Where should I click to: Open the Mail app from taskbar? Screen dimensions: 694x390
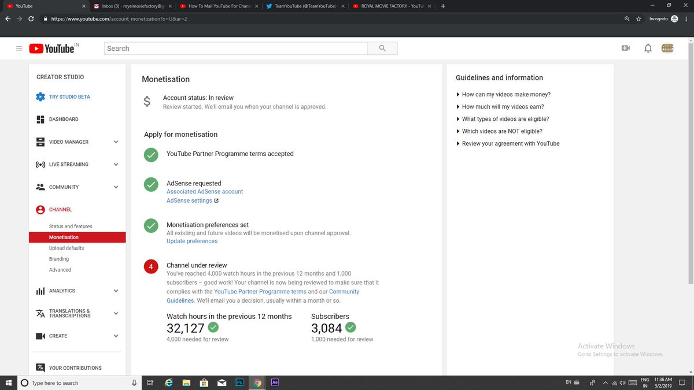click(x=222, y=382)
